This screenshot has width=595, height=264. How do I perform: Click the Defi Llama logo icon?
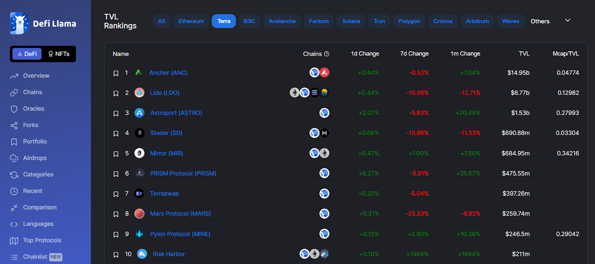tap(20, 23)
